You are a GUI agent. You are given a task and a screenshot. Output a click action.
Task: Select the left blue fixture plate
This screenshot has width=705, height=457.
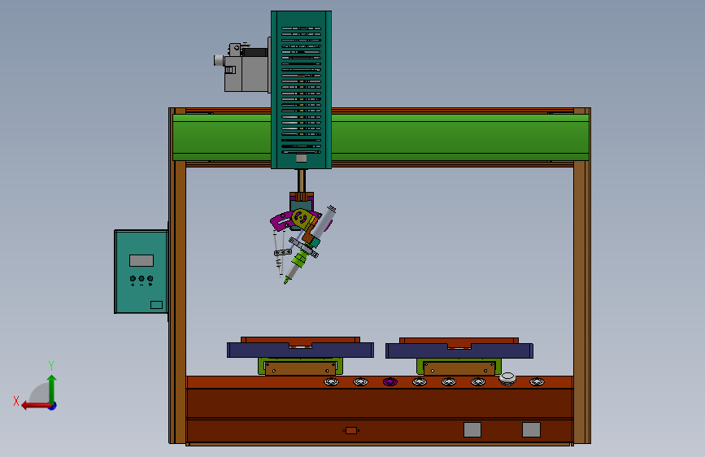click(300, 350)
